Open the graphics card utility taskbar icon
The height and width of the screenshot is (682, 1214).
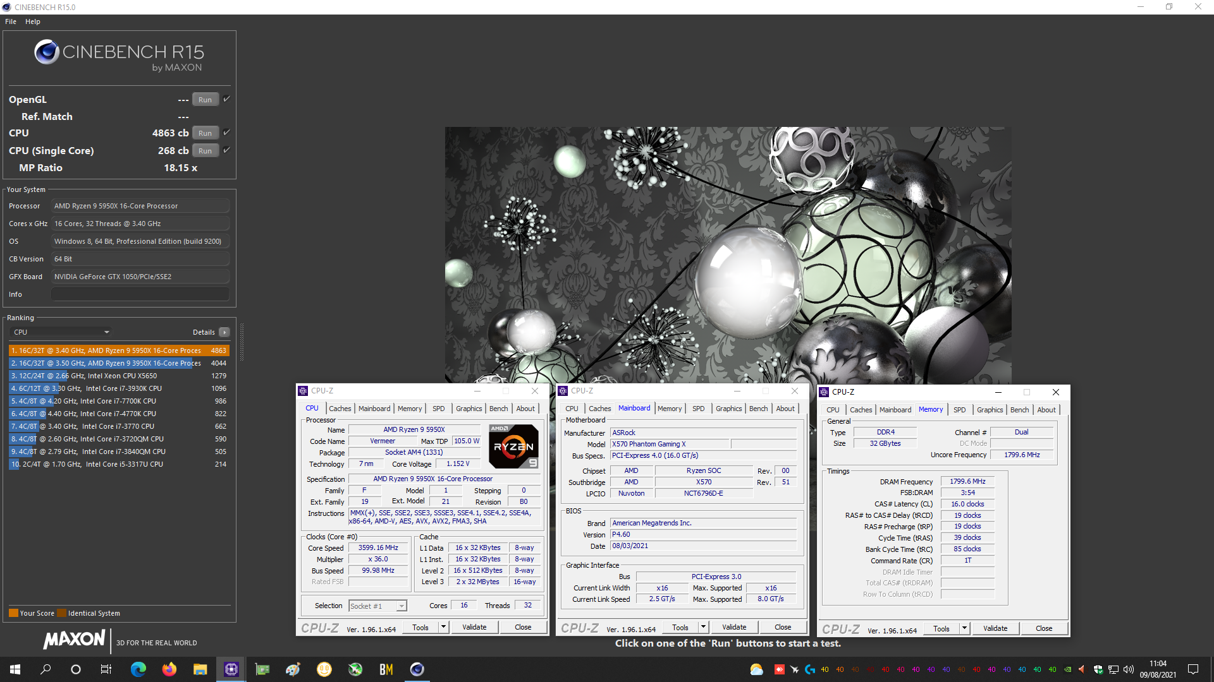[x=262, y=669]
